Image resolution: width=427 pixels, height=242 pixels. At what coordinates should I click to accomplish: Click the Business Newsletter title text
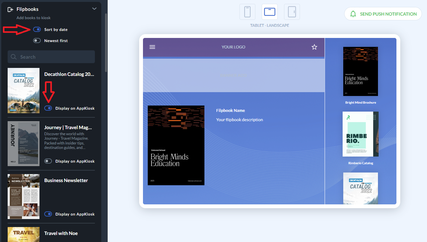pos(66,180)
